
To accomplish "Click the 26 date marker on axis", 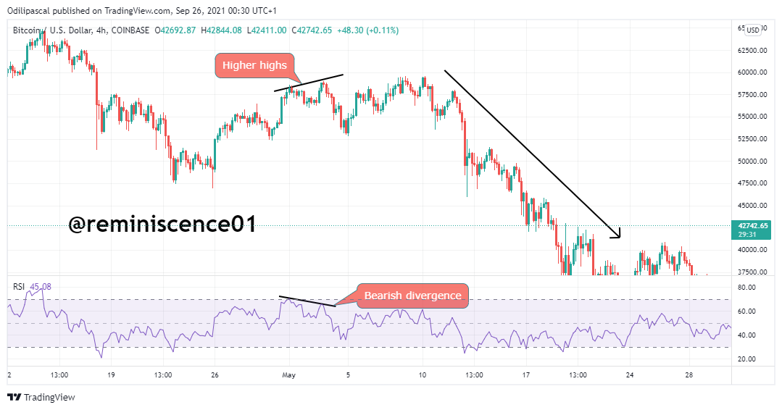I will (x=215, y=375).
